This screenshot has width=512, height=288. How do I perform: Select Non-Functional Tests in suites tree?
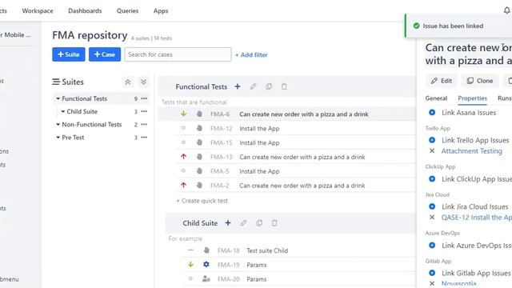(92, 125)
